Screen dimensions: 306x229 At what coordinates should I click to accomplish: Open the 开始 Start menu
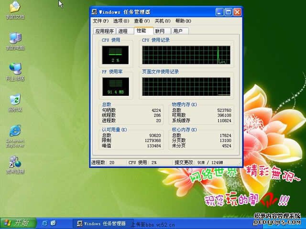click(18, 223)
